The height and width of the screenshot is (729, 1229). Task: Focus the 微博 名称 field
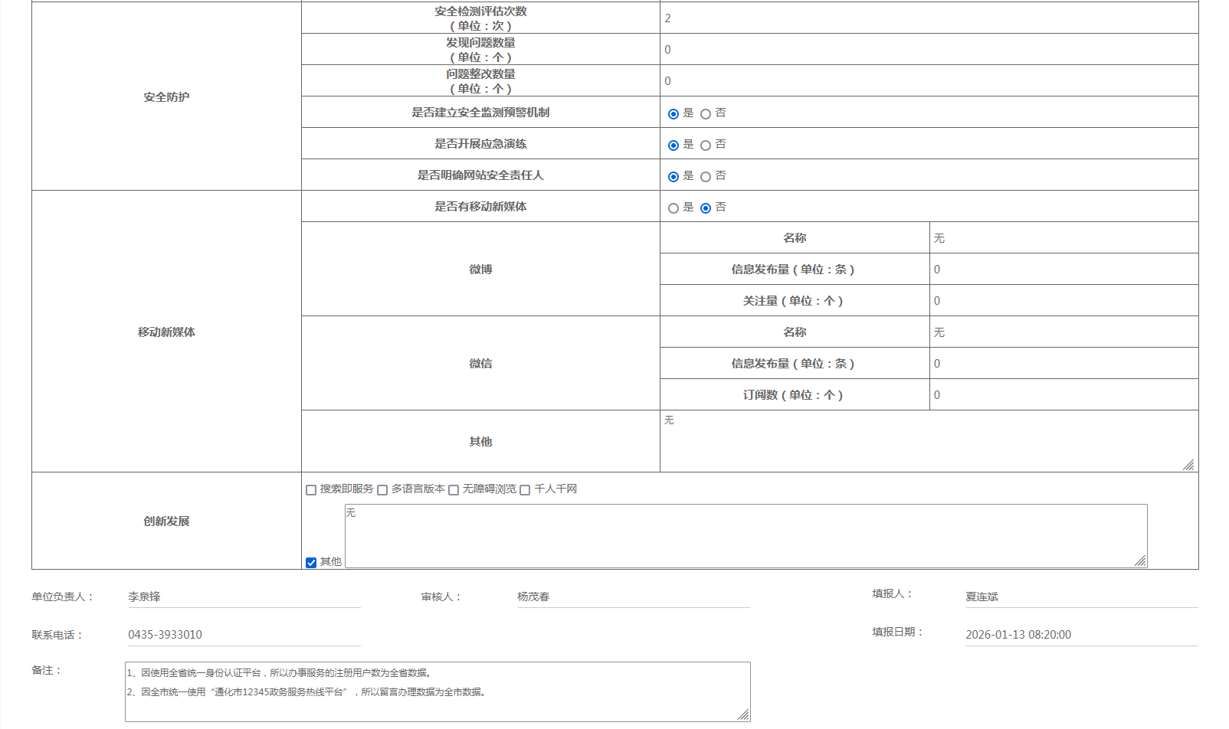1063,238
